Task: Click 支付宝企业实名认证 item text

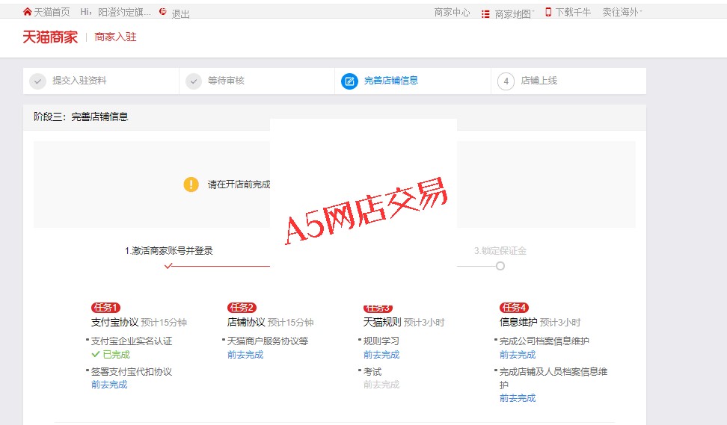Action: point(131,341)
